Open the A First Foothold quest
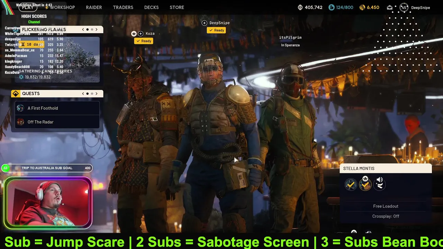This screenshot has width=443, height=249. (57, 108)
